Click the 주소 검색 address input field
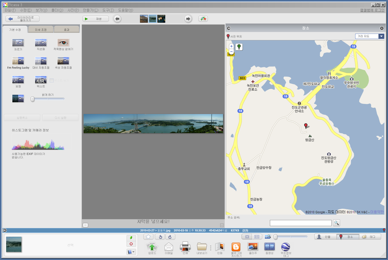Image resolution: width=388 pixels, height=260 pixels. tap(301, 223)
